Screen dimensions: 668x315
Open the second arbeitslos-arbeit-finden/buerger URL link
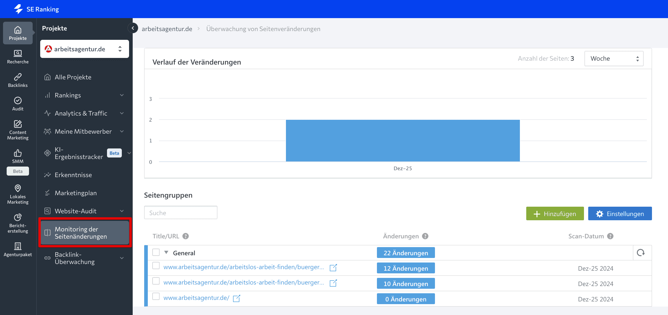(244, 282)
